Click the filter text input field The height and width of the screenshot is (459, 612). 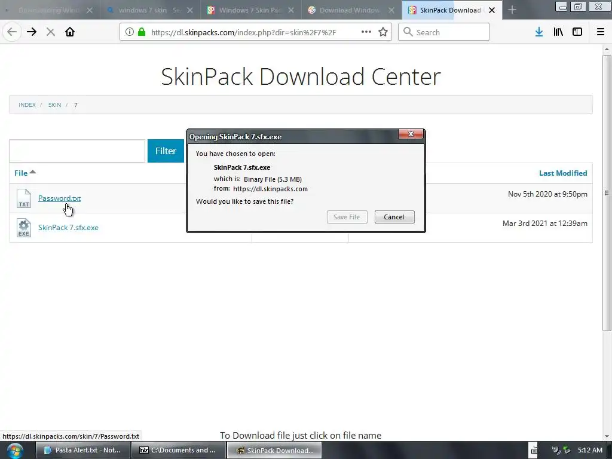[77, 151]
